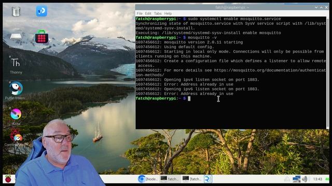Click the mosquitto.org documentation URL in terminal
332x186 pixels.
click(270, 70)
